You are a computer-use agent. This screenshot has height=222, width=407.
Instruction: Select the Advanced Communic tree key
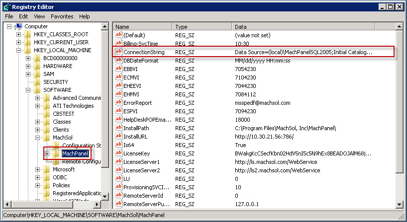point(77,98)
